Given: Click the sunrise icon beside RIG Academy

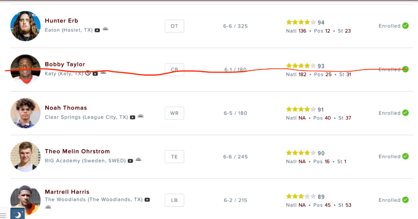Looking at the screenshot, I should click(138, 160).
